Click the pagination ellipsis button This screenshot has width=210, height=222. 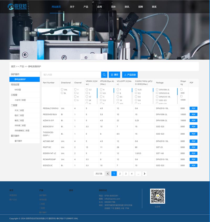click(x=138, y=174)
